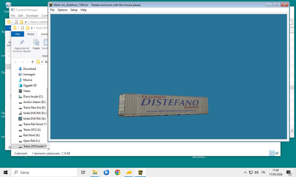This screenshot has height=177, width=296.
Task: Select Unità DVD RW (F:) drive
Action: tap(32, 113)
